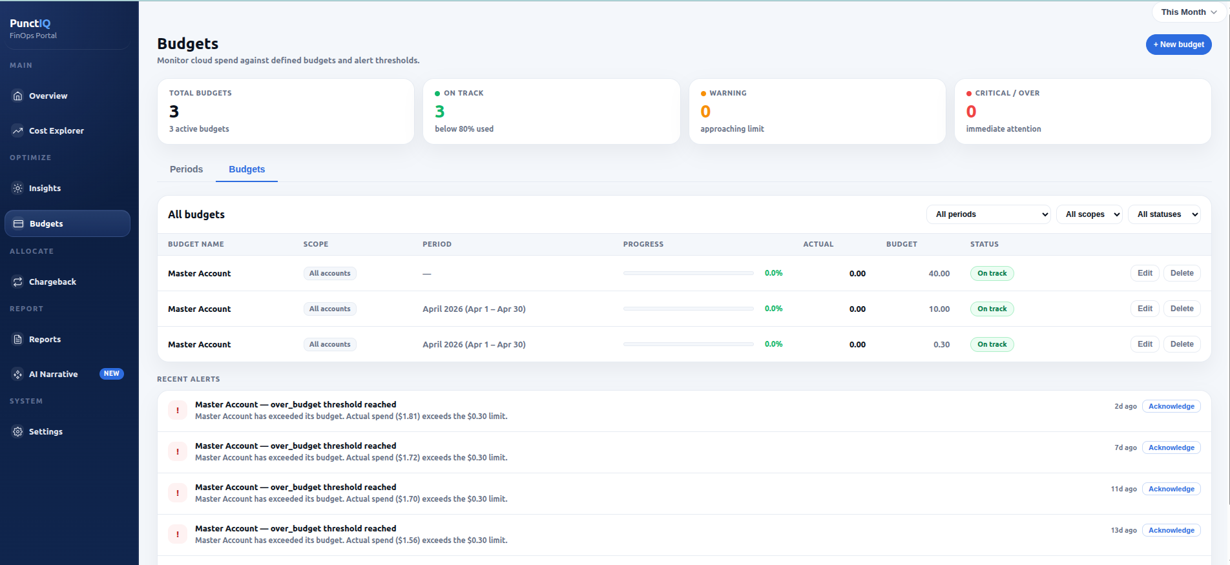
Task: Click the red alert icon for $1.72 alert
Action: tap(178, 451)
